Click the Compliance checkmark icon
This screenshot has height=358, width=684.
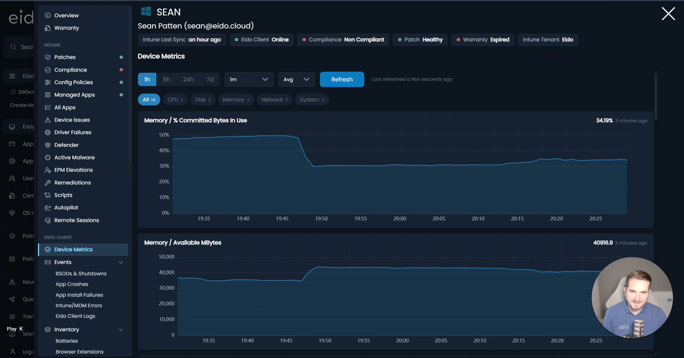tap(48, 70)
